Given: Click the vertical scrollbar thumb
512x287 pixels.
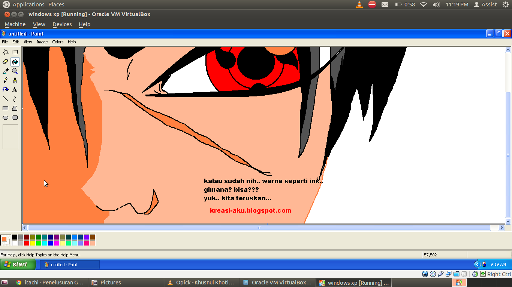Looking at the screenshot, I should tap(508, 155).
